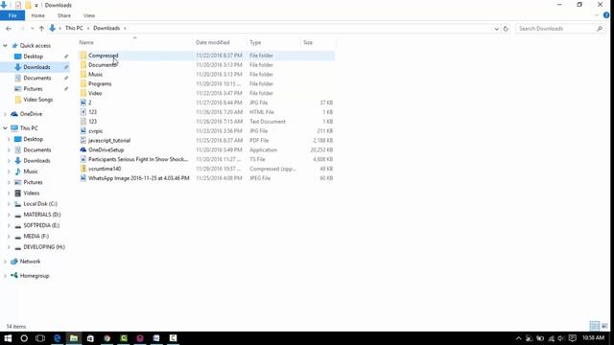The width and height of the screenshot is (614, 345).
Task: Select Video Songs folder in sidebar
Action: pyautogui.click(x=38, y=100)
